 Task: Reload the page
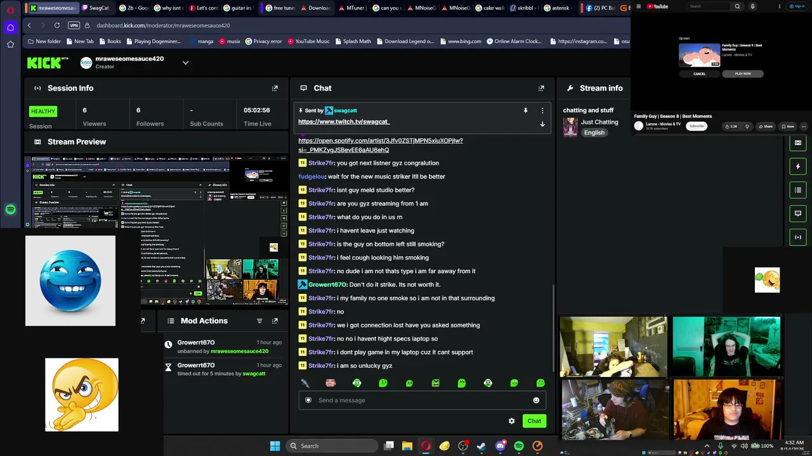point(57,25)
